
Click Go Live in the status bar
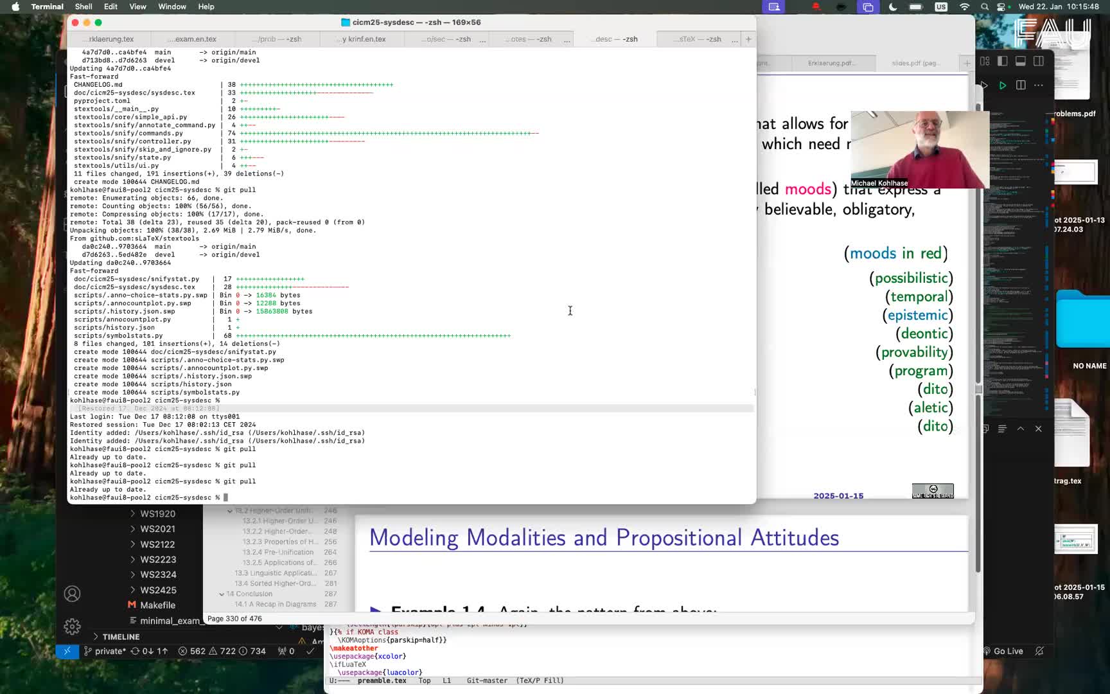click(1007, 651)
